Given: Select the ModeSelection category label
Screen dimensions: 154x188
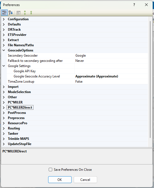Looking at the screenshot, I should coord(19,92).
